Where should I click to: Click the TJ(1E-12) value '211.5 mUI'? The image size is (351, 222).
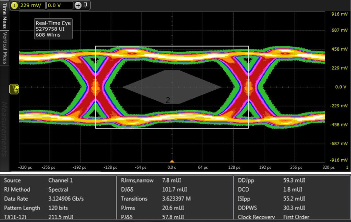coord(61,217)
